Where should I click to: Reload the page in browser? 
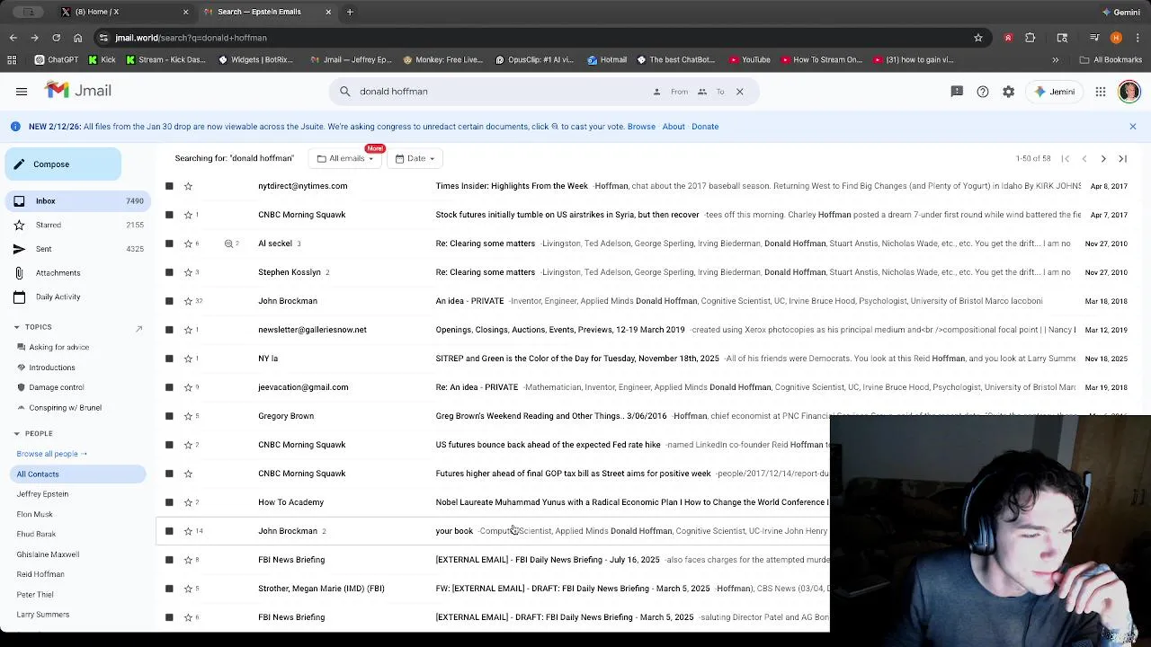56,38
